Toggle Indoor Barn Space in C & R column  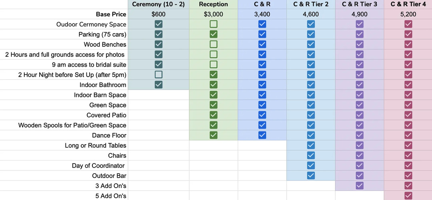pyautogui.click(x=262, y=95)
